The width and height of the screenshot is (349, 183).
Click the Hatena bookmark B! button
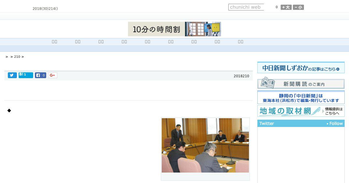[26, 75]
